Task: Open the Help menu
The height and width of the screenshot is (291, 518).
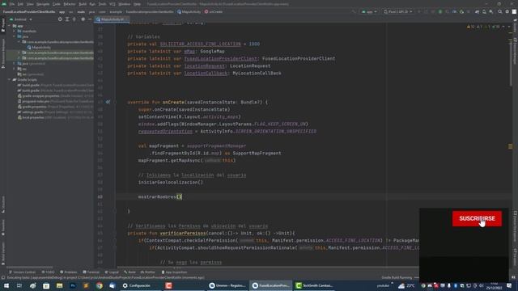Action: (137, 4)
